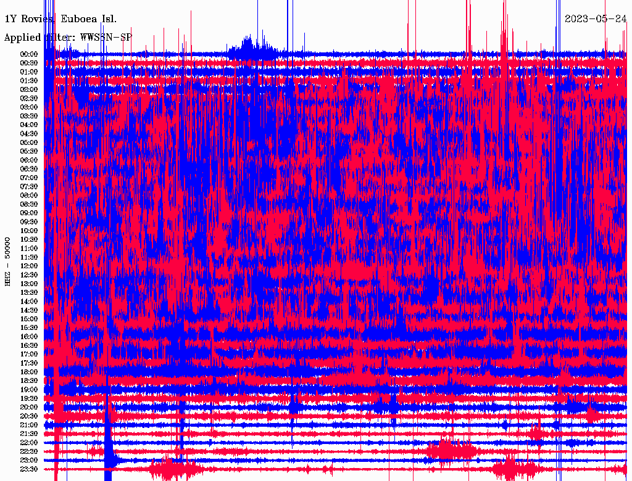Select the 03:30 time row label
The width and height of the screenshot is (632, 481).
tap(30, 116)
